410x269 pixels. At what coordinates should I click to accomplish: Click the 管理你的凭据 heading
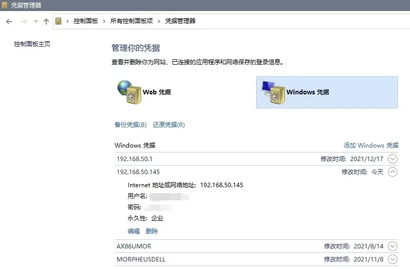pos(136,48)
